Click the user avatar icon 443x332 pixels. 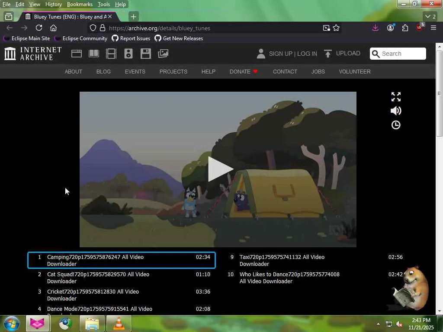coord(261,54)
